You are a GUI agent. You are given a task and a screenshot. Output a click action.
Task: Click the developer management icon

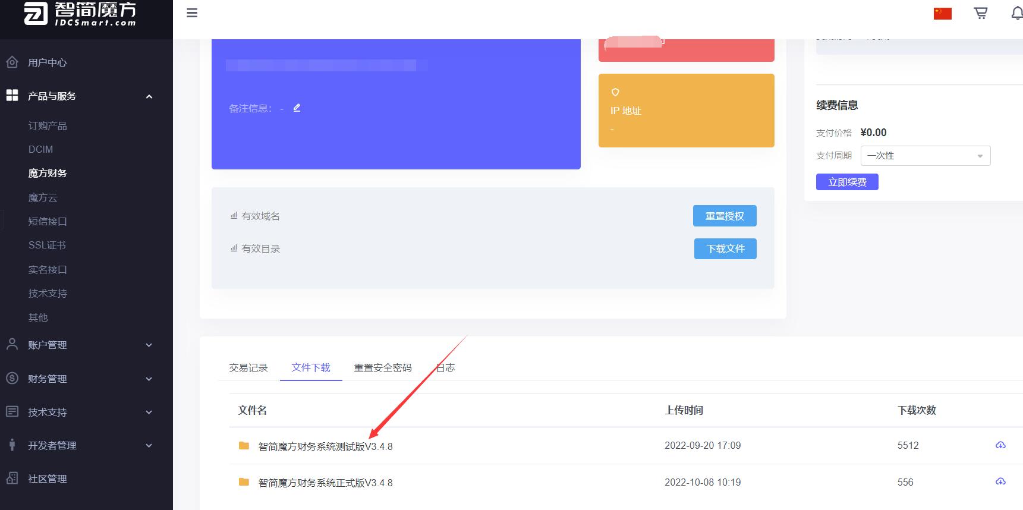tap(12, 445)
